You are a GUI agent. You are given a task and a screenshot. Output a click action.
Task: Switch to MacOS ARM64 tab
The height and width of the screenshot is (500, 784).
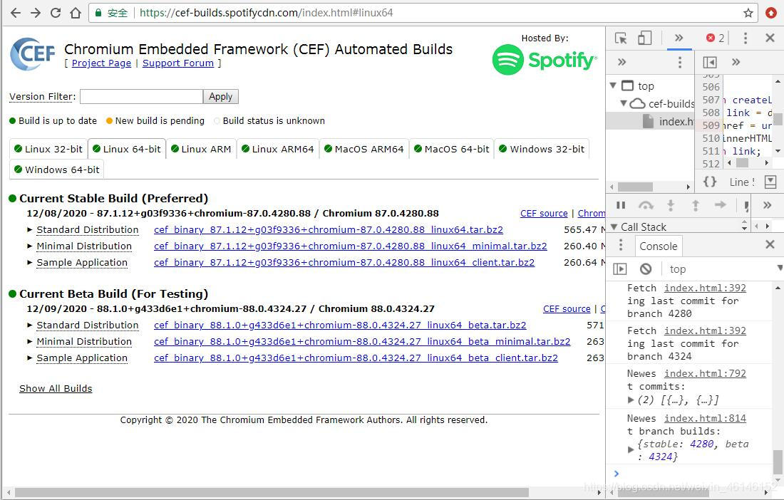click(x=364, y=149)
